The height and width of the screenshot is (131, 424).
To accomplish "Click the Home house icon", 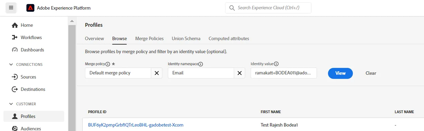I will point(15,25).
